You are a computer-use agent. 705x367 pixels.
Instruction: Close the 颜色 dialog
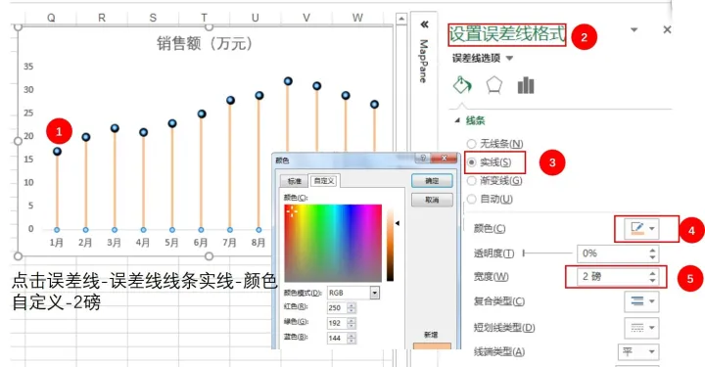444,158
